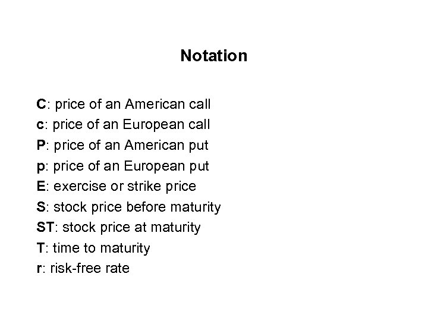The height and width of the screenshot is (321, 428).
Task: Click the bold 'S' symbol for stock price before maturity
Action: pyautogui.click(x=40, y=207)
